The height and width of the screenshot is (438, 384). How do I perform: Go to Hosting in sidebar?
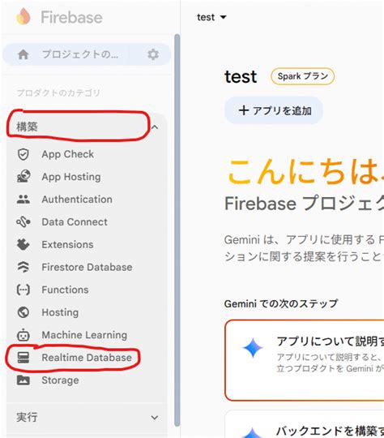(x=60, y=312)
